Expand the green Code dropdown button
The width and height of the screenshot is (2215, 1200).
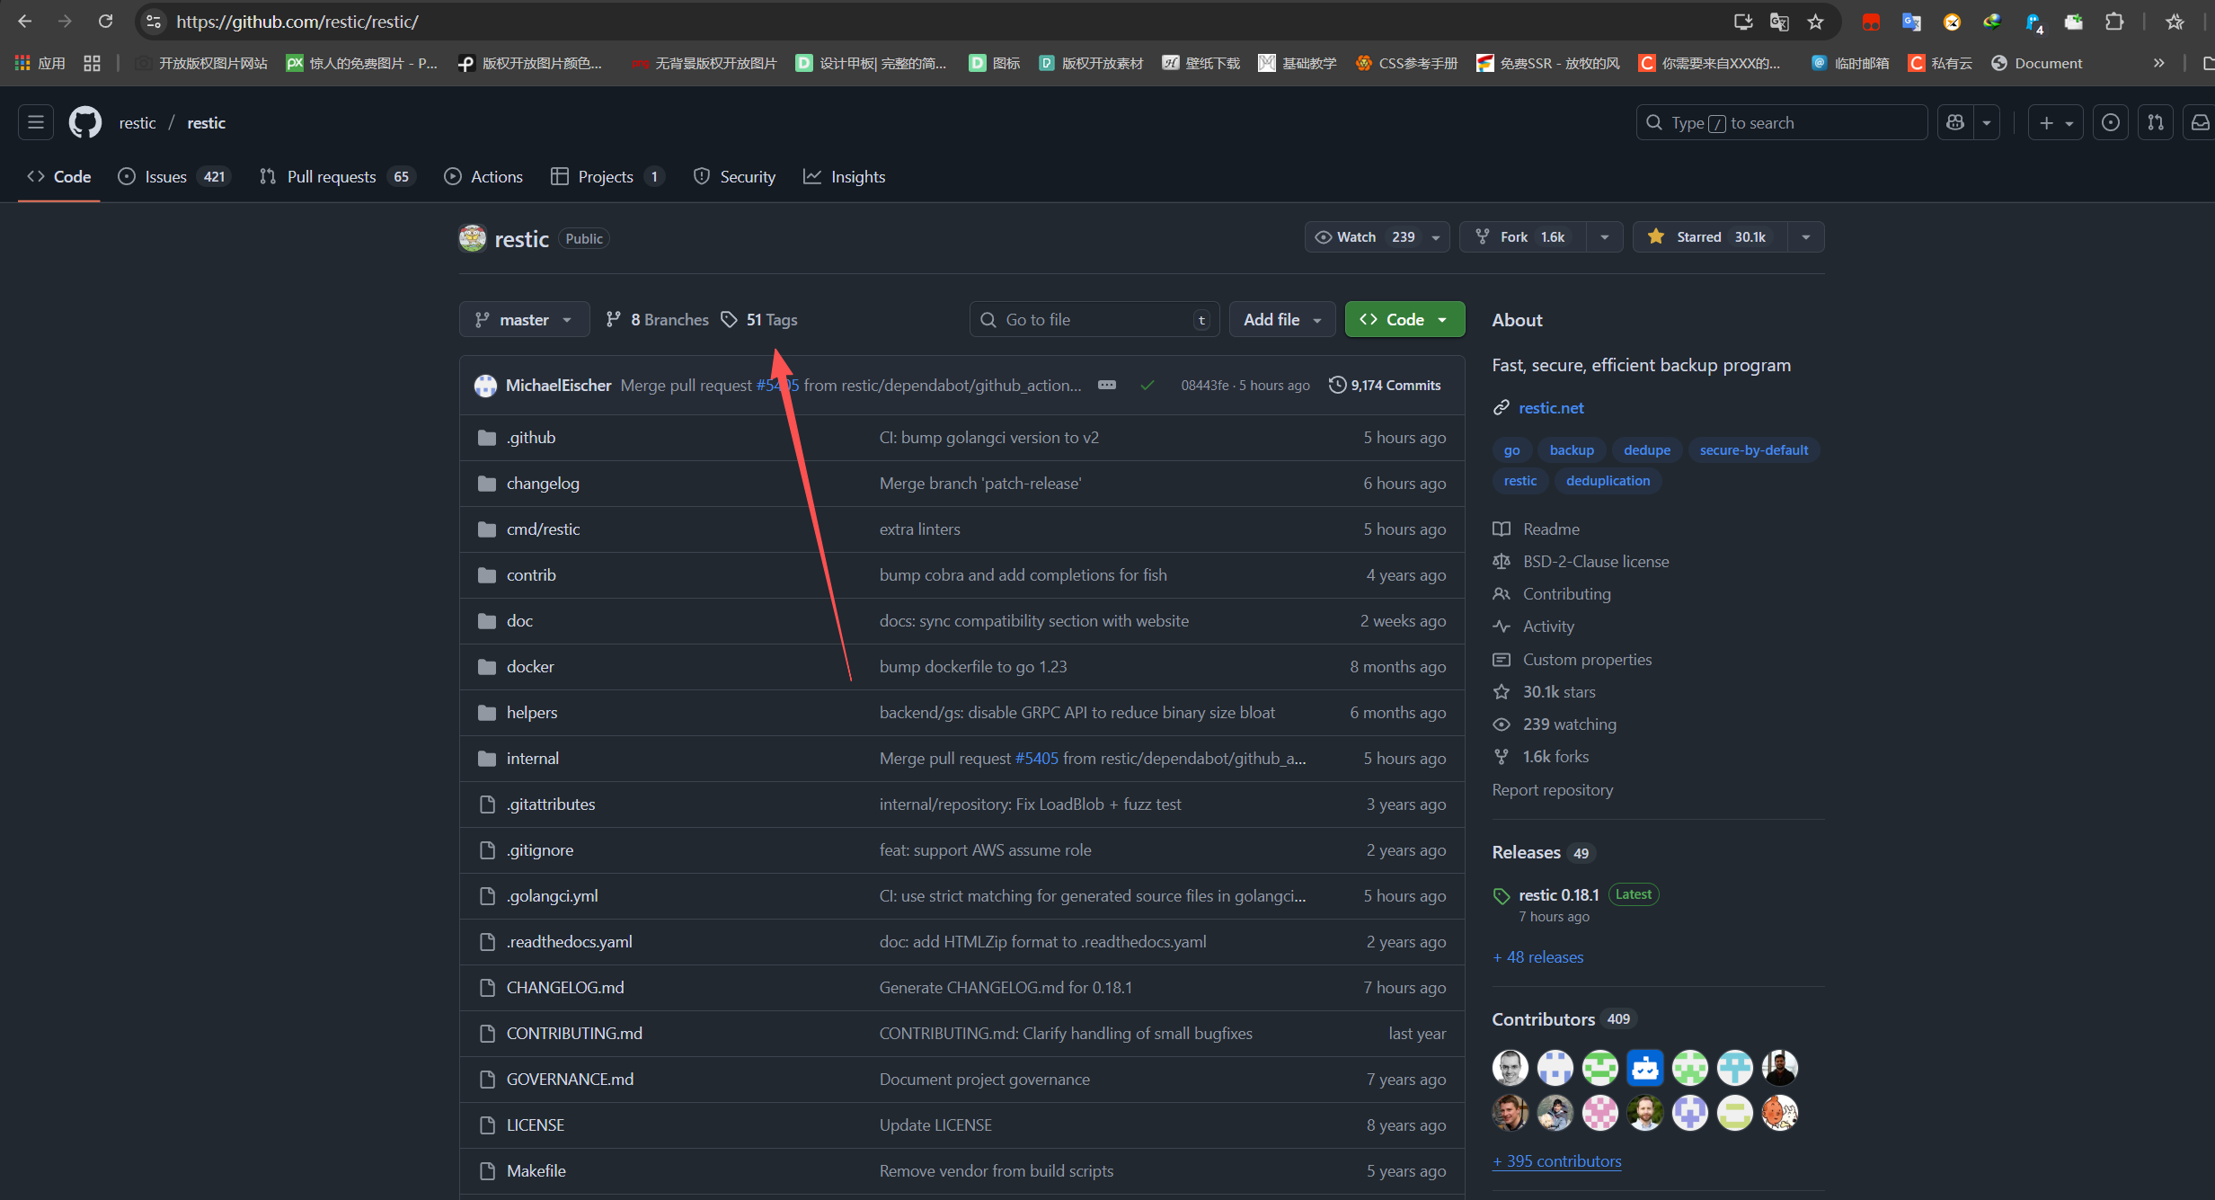pos(1404,320)
